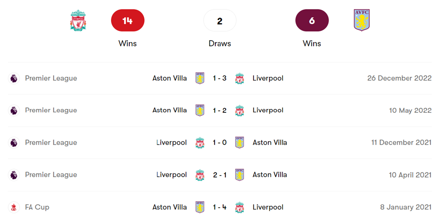
Task: Click the large Aston Villa crest in the header
Action: 362,21
